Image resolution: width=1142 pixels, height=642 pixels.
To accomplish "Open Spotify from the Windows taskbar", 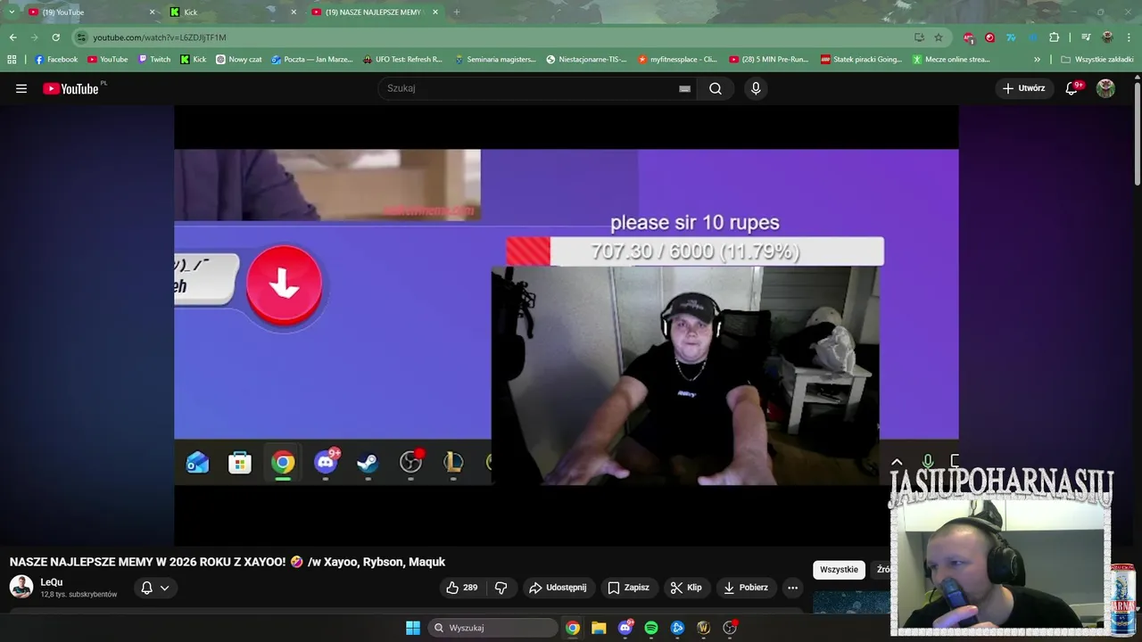I will click(651, 628).
